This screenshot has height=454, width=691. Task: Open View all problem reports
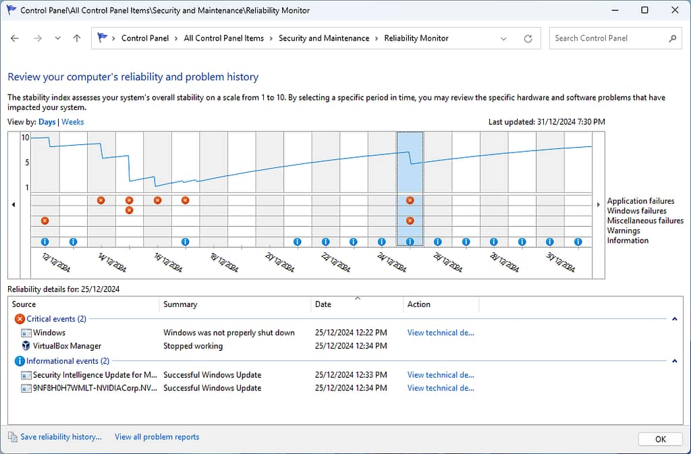pos(157,436)
